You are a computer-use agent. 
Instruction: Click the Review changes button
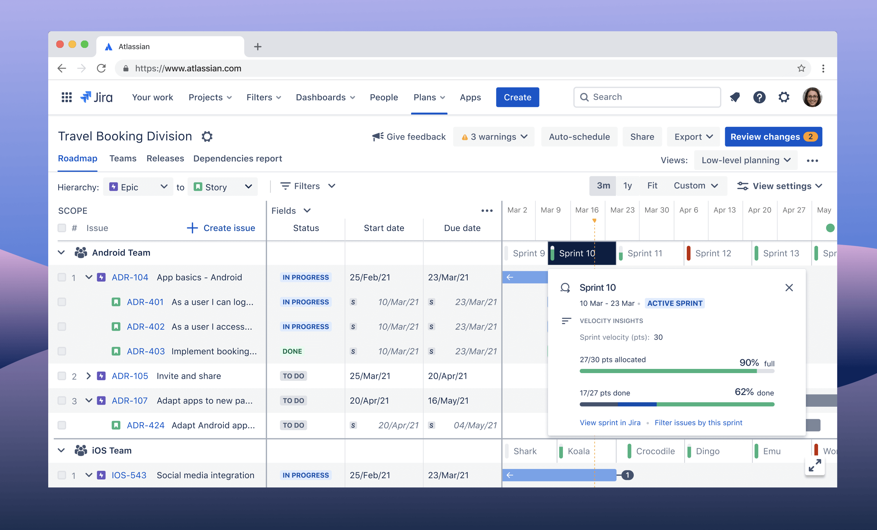(x=773, y=137)
